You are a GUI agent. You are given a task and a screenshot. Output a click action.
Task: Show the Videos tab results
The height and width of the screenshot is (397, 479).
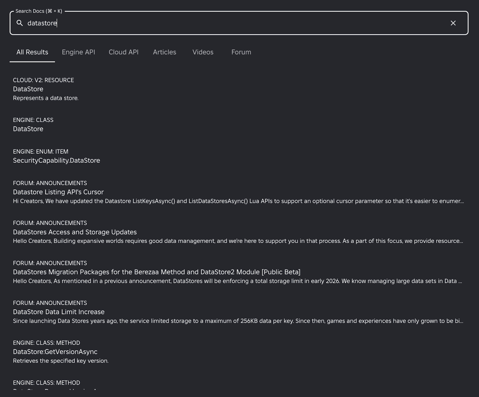click(203, 52)
